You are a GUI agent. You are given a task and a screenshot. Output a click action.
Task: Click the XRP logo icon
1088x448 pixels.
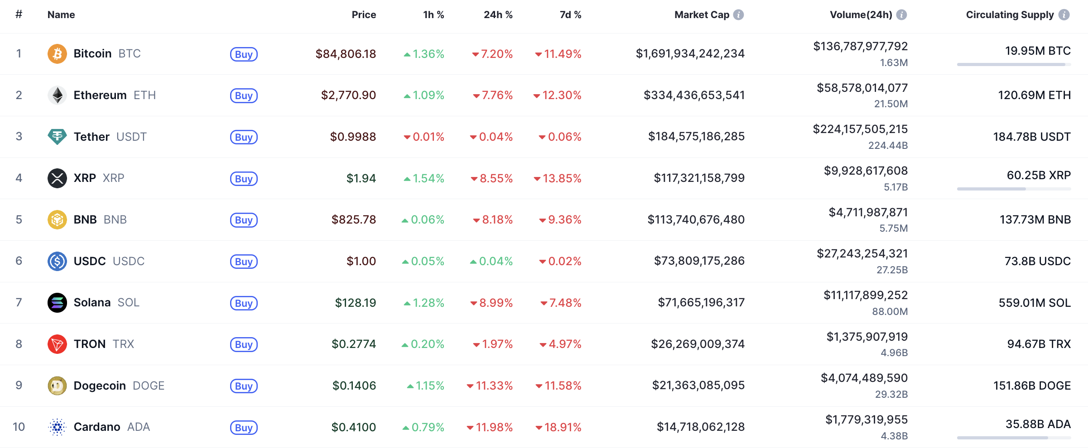click(57, 178)
